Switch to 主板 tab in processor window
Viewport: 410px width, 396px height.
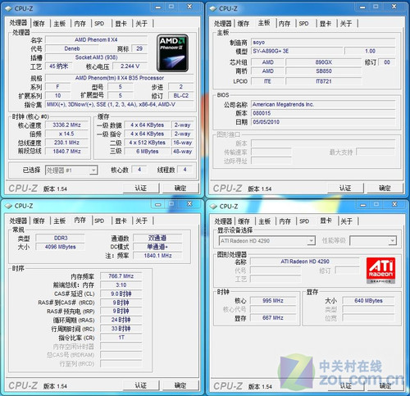[x=60, y=24]
